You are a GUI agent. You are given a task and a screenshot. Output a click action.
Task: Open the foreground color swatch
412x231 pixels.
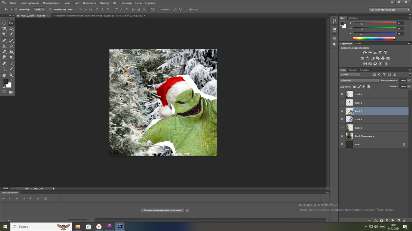[x=5, y=81]
